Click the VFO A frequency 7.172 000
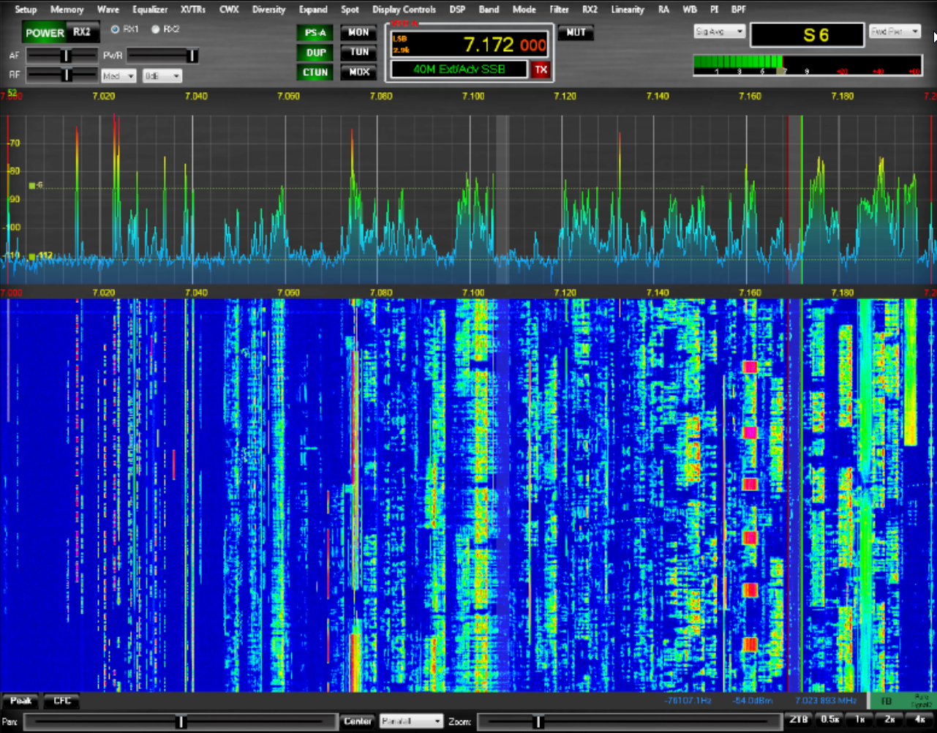The image size is (937, 733). (505, 45)
